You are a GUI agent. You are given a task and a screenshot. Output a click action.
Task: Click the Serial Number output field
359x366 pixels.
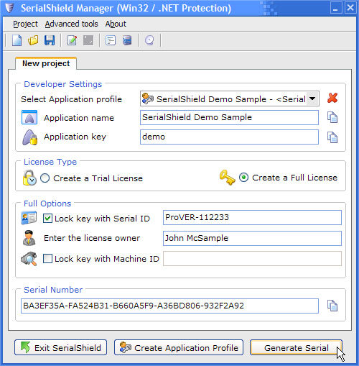tap(169, 306)
